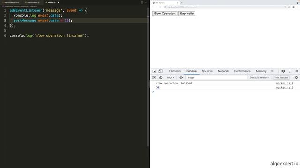Bookmark this page with star icon
The width and height of the screenshot is (300, 168).
[x=289, y=7]
